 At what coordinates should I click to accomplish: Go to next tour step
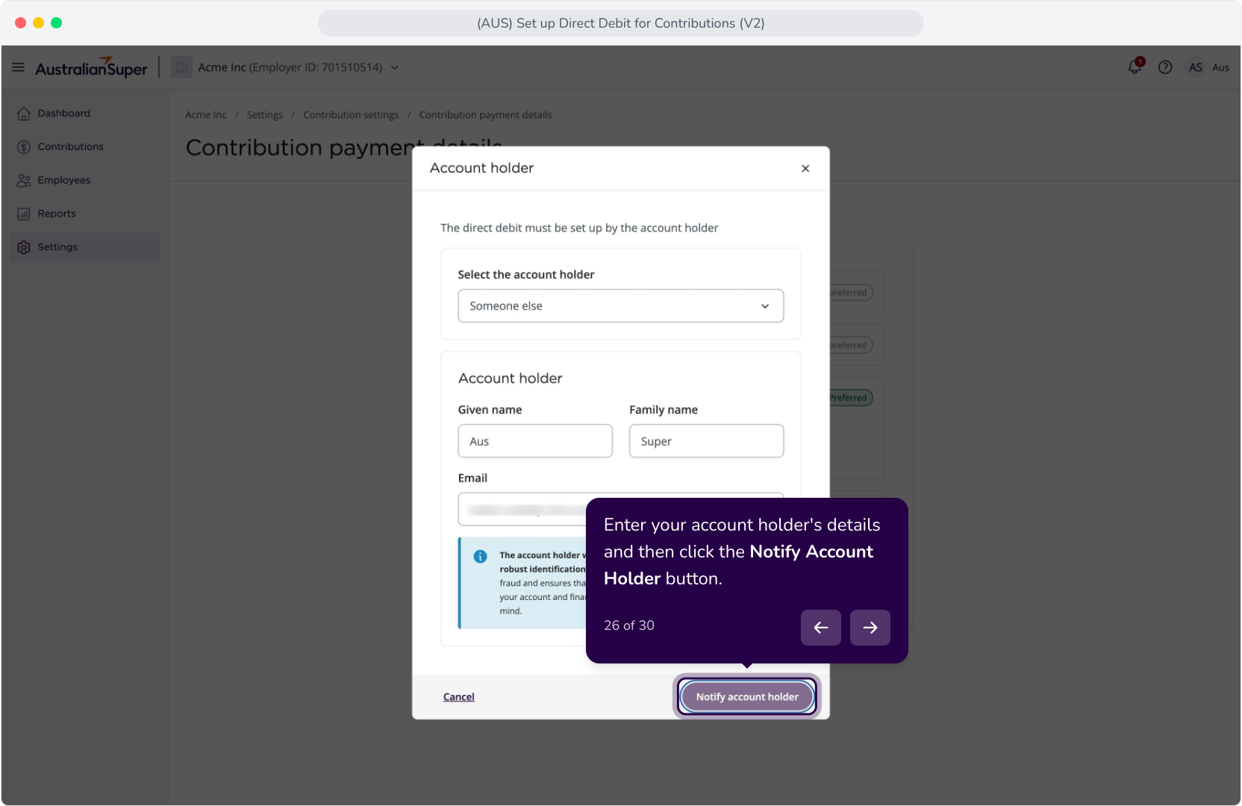click(x=870, y=628)
